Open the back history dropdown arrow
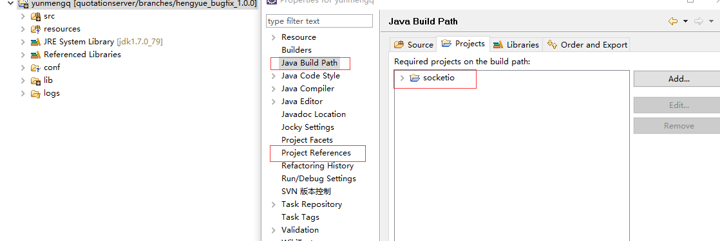The width and height of the screenshot is (720, 241). coord(686,21)
